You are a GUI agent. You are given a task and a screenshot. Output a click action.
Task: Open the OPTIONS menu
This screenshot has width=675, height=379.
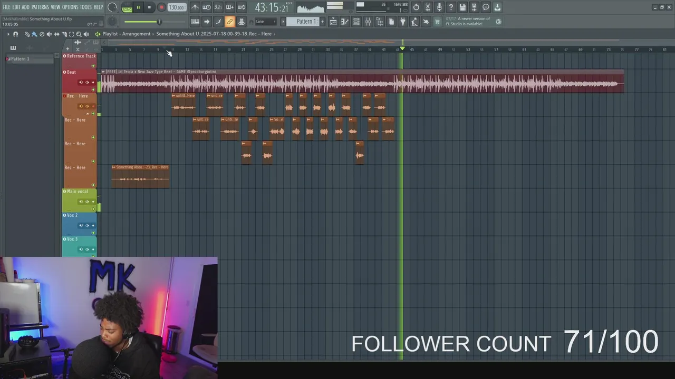(x=70, y=7)
